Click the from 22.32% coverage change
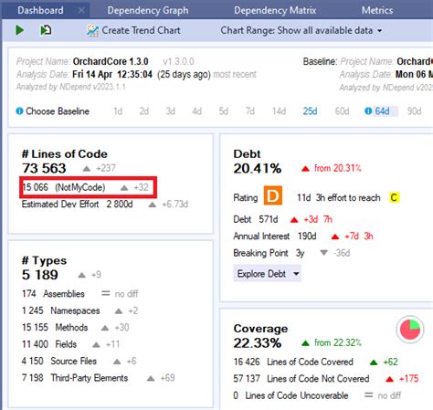The height and width of the screenshot is (410, 433). pos(338,342)
